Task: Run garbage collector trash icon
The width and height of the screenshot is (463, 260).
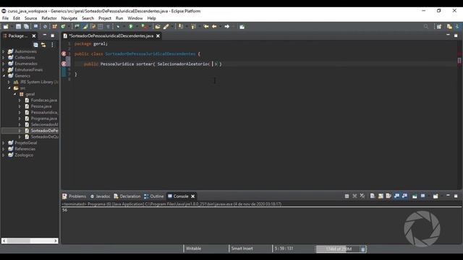Action: click(x=363, y=249)
